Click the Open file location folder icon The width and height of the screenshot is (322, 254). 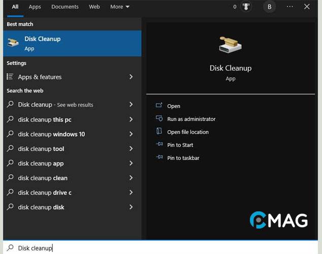159,132
